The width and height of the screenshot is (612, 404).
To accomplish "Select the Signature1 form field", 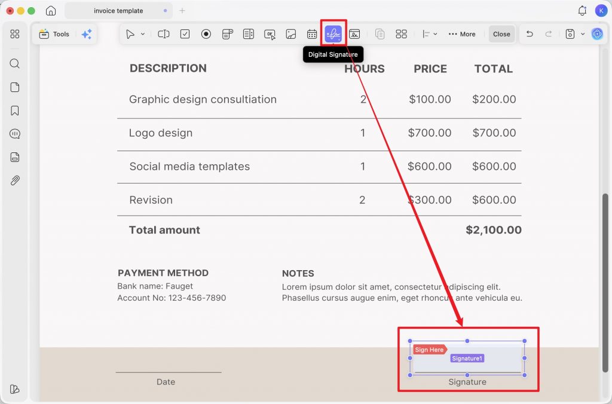I will click(x=467, y=358).
